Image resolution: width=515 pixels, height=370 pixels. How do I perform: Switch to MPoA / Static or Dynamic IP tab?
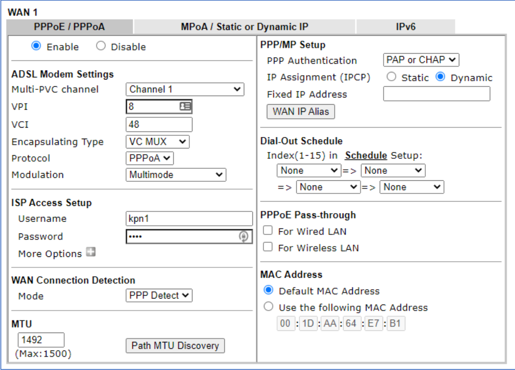[x=244, y=27]
